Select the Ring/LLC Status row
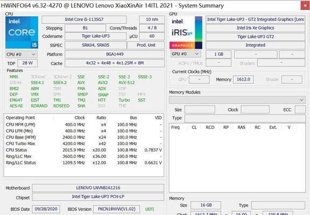310x215 pixels. point(84,163)
